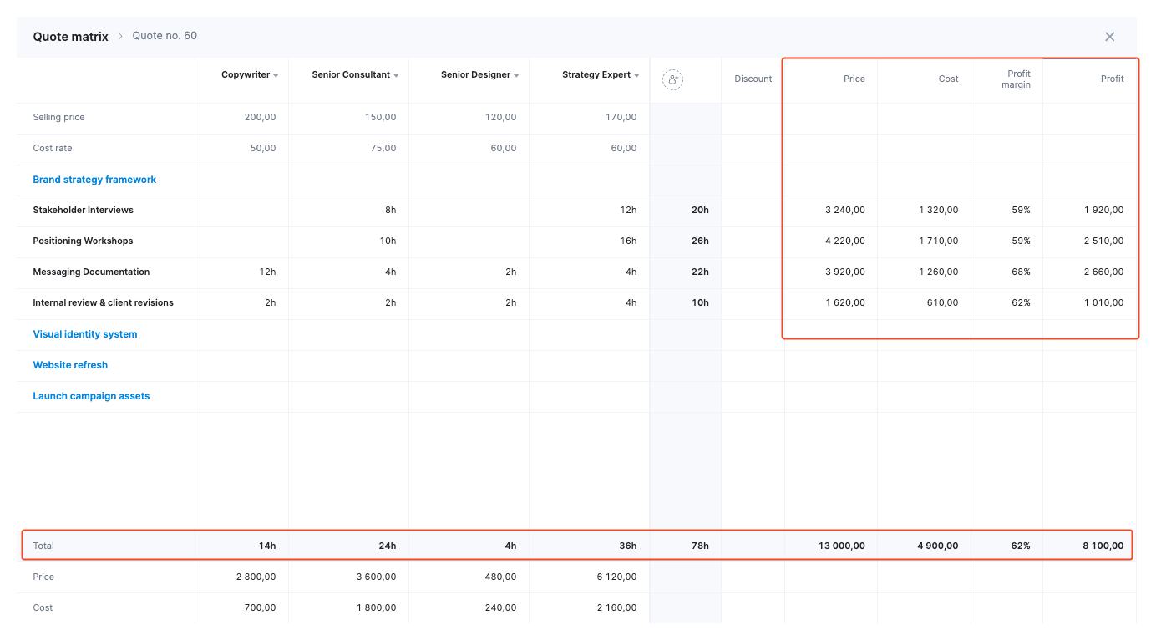Click the add person icon in header
This screenshot has height=640, width=1156.
pos(672,79)
